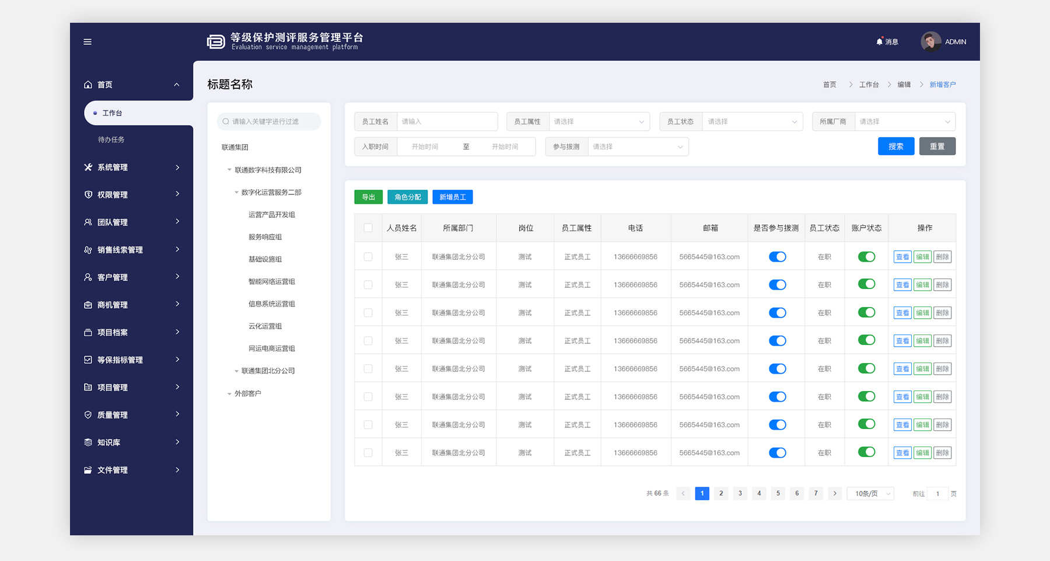The height and width of the screenshot is (561, 1050).
Task: Go to next page arrow in pagination
Action: 835,493
